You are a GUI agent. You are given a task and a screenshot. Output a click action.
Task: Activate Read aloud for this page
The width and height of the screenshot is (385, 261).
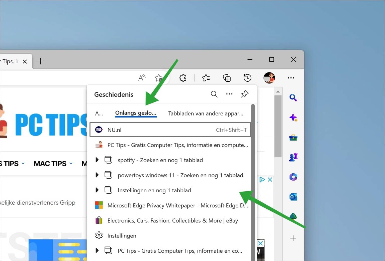click(x=142, y=78)
